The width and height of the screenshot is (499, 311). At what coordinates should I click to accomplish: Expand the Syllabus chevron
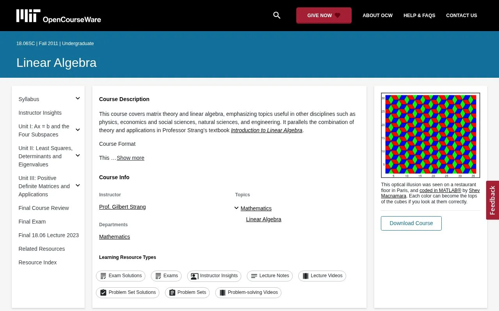pyautogui.click(x=78, y=98)
